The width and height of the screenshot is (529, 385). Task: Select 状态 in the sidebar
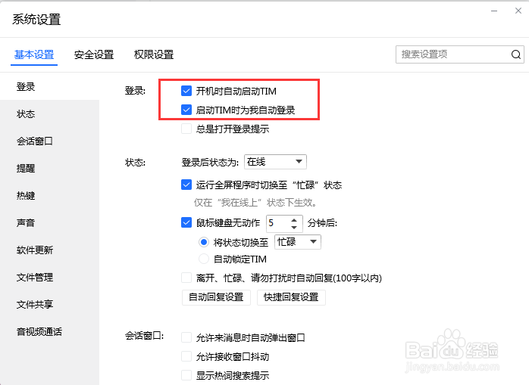tap(49, 114)
